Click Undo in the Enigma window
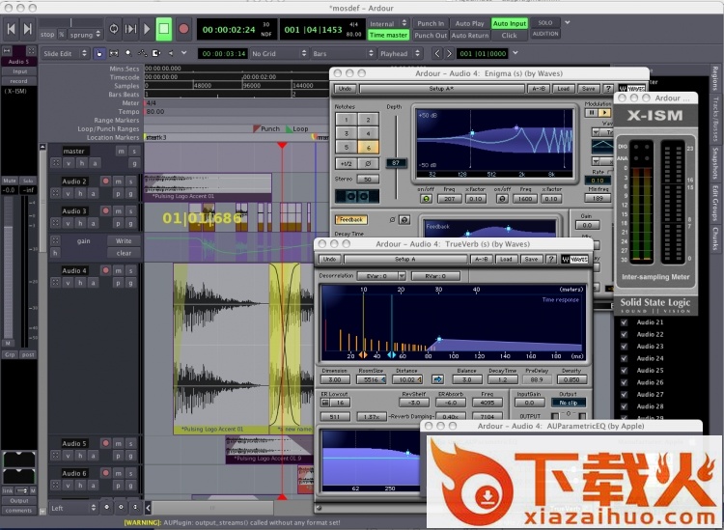Image resolution: width=724 pixels, height=530 pixels. 345,88
